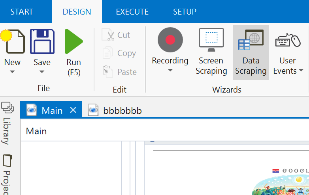The height and width of the screenshot is (195, 309).
Task: Open the Screen Scraping wizard
Action: click(211, 40)
